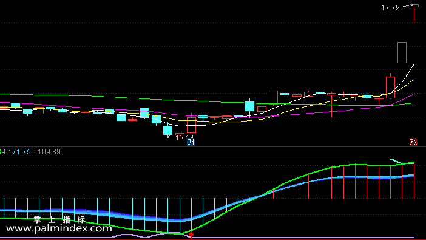Select the red candle with long lower shadow

click(332, 105)
